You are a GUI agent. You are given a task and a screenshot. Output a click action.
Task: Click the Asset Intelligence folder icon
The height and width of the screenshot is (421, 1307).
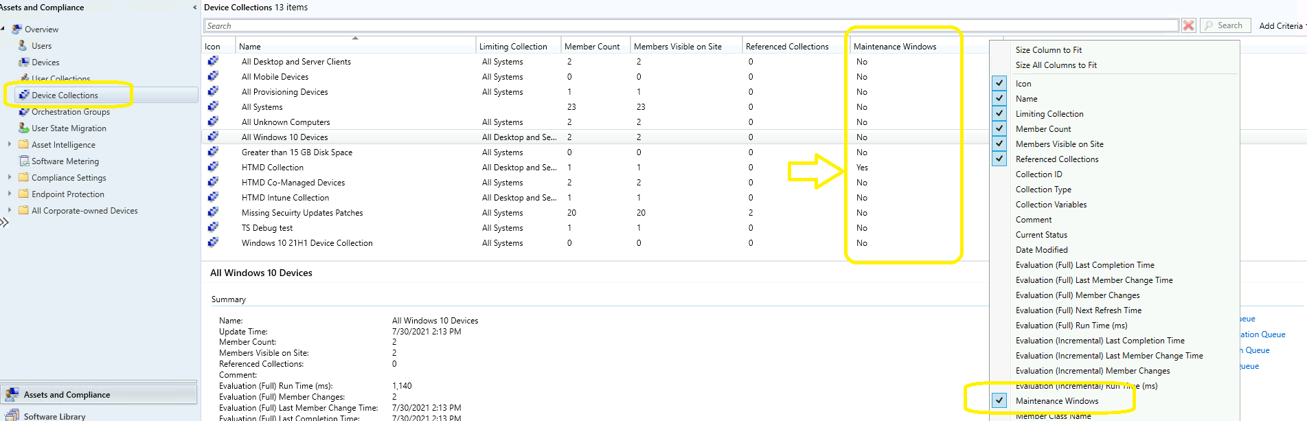24,144
